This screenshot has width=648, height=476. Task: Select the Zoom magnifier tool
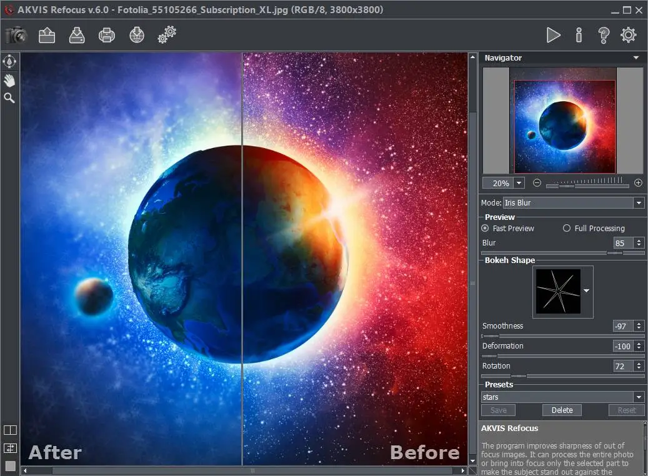(x=9, y=98)
